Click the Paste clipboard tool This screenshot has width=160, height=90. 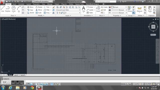click(150, 9)
